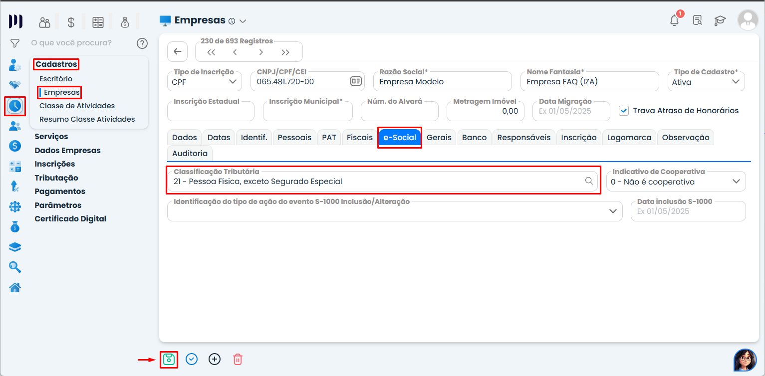
Task: Expand the Serviços menu section
Action: pyautogui.click(x=51, y=137)
